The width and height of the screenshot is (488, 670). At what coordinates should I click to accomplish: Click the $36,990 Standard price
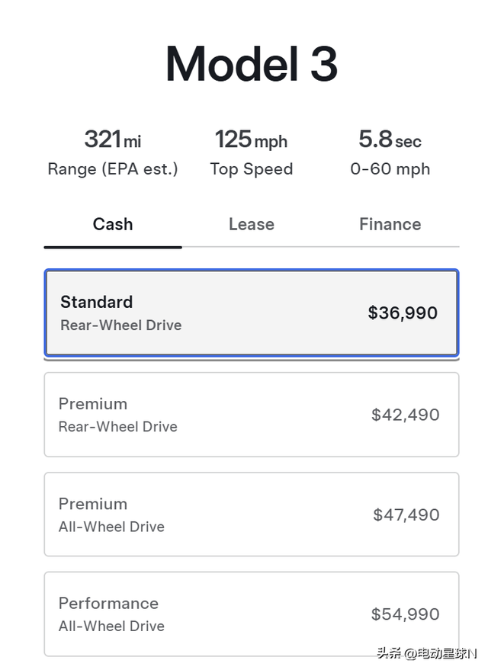(403, 313)
